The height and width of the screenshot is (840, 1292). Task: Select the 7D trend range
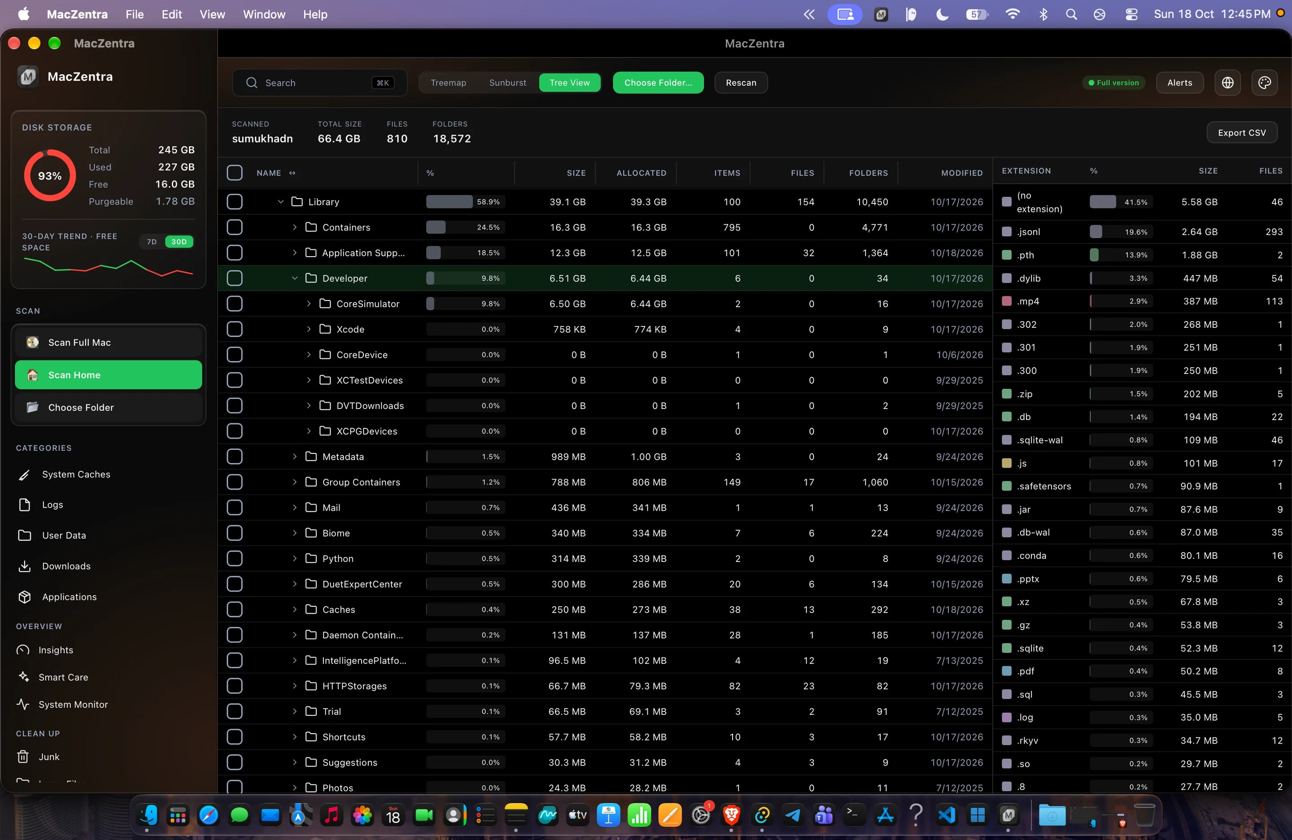(x=152, y=241)
